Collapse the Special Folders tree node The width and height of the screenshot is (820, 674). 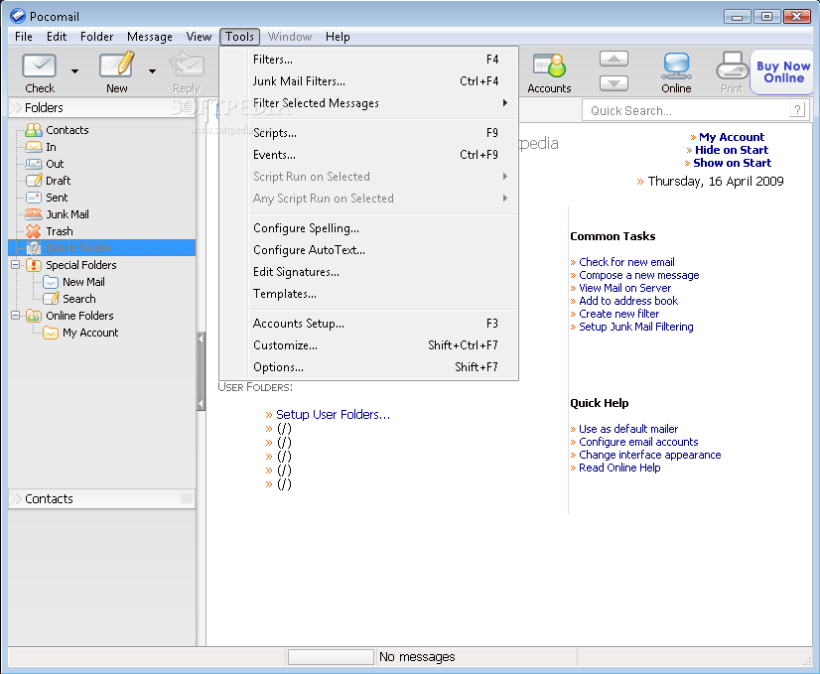[15, 265]
